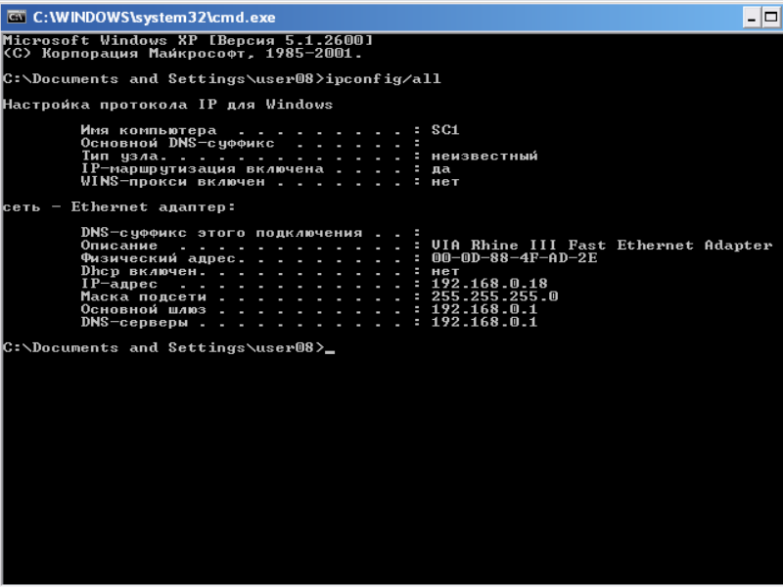Select the MAC address 00-0D-88-4F-AD-2E
The width and height of the screenshot is (783, 587).
tap(515, 258)
